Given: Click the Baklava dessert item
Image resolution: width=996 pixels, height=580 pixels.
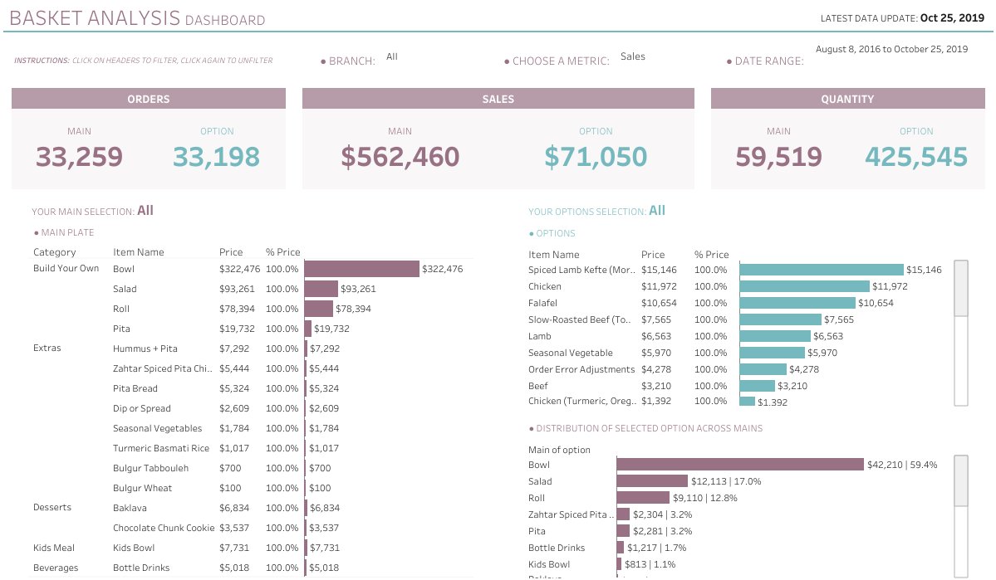Looking at the screenshot, I should pyautogui.click(x=130, y=509).
